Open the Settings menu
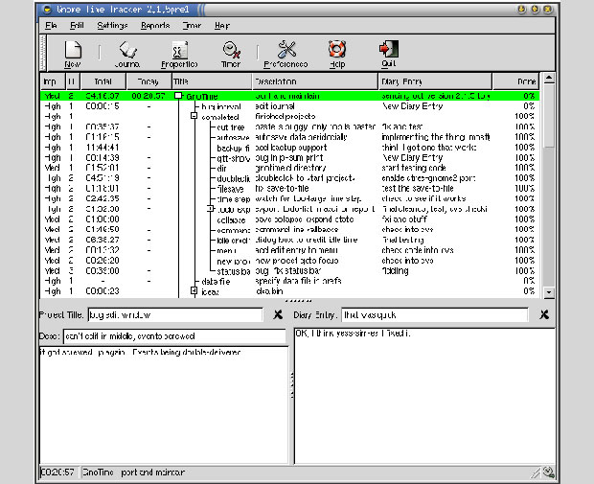Image resolution: width=594 pixels, height=484 pixels. click(112, 25)
